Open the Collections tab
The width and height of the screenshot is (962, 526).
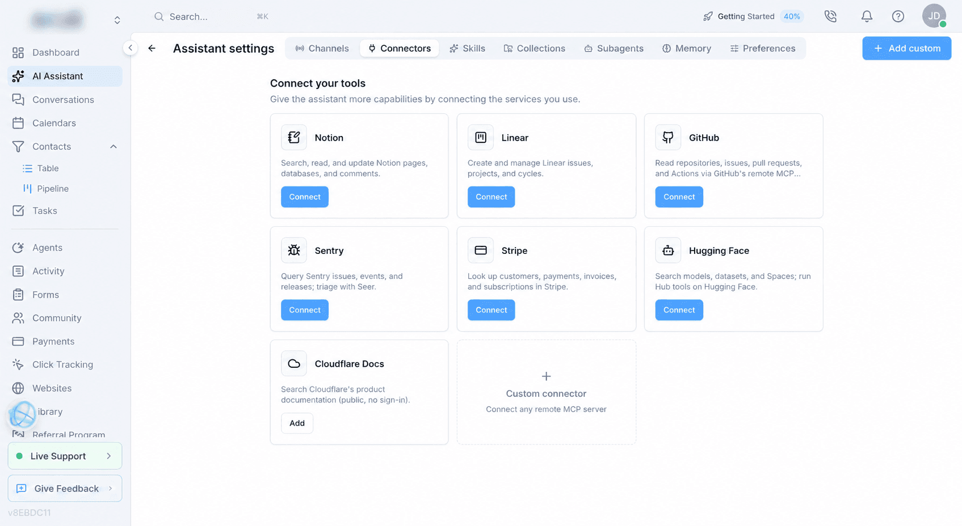pos(535,48)
